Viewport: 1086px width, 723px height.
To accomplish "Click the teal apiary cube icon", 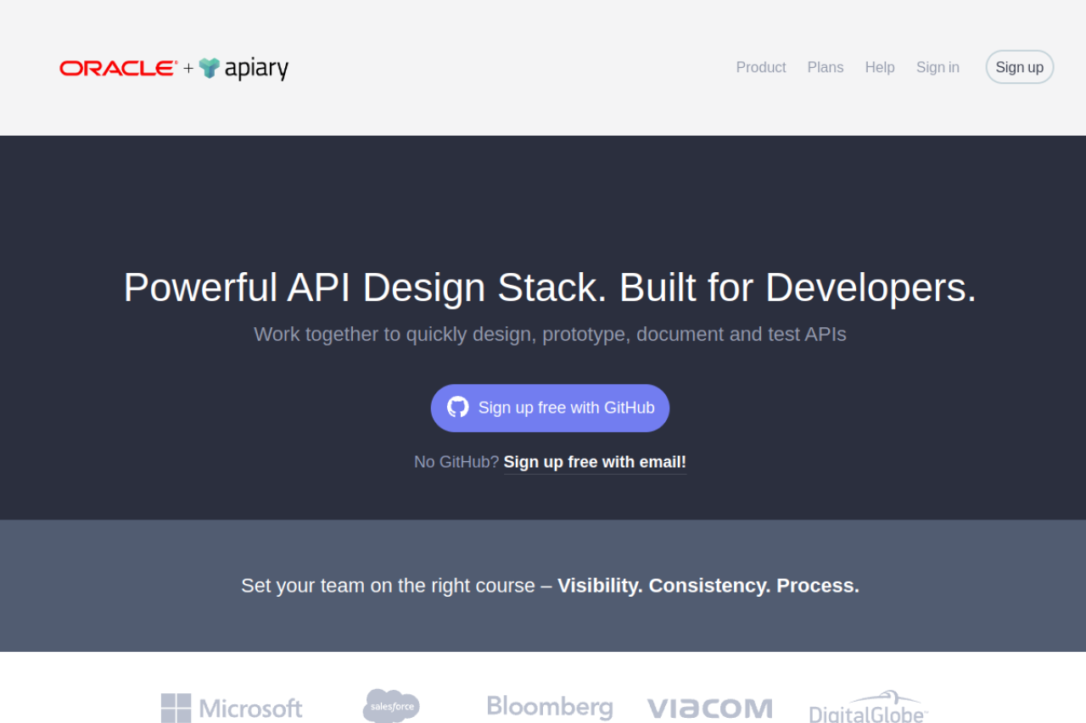I will pos(209,68).
